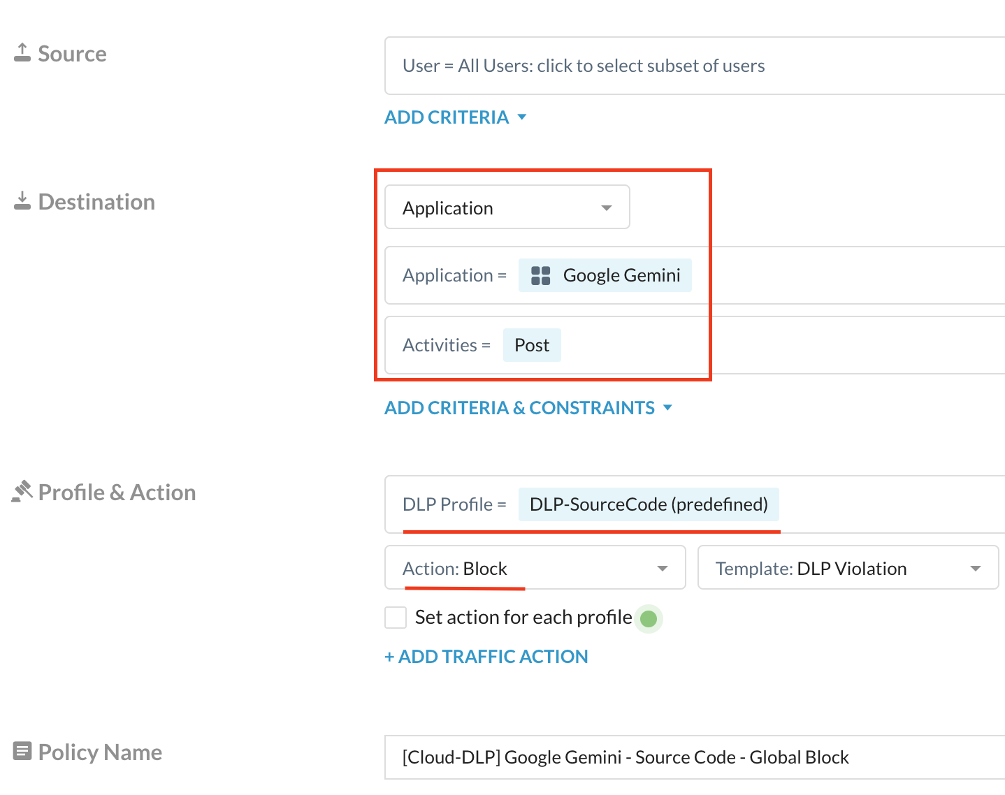The height and width of the screenshot is (795, 1005).
Task: Click the Profile & Action gavel icon
Action: click(x=22, y=491)
